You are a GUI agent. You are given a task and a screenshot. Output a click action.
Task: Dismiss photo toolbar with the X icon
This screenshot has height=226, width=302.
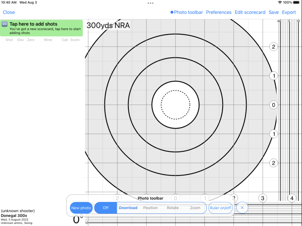(242, 208)
